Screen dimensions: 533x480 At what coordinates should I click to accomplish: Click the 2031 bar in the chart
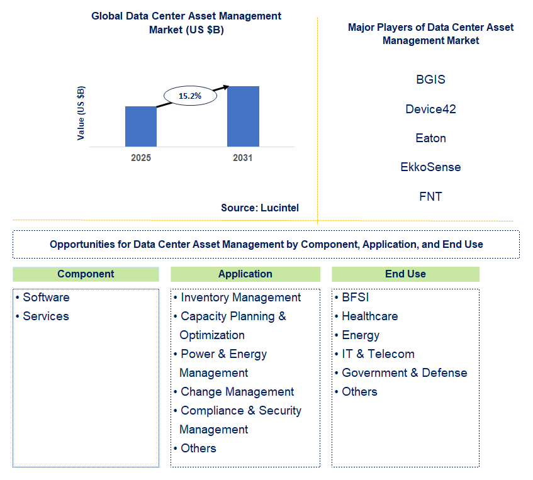point(243,116)
